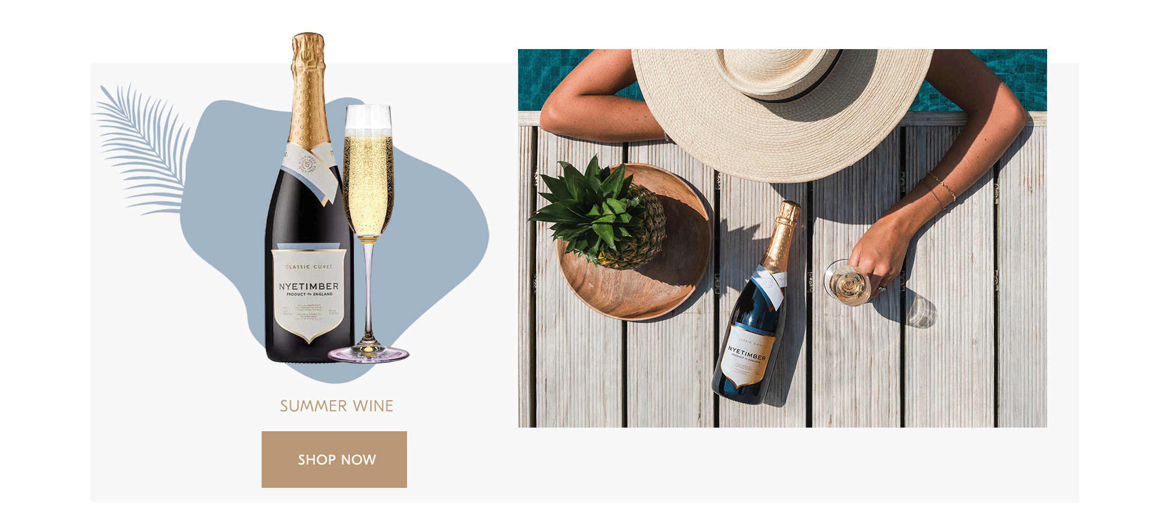The image size is (1168, 520).
Task: Click the base of the champagne flute
Action: [369, 353]
